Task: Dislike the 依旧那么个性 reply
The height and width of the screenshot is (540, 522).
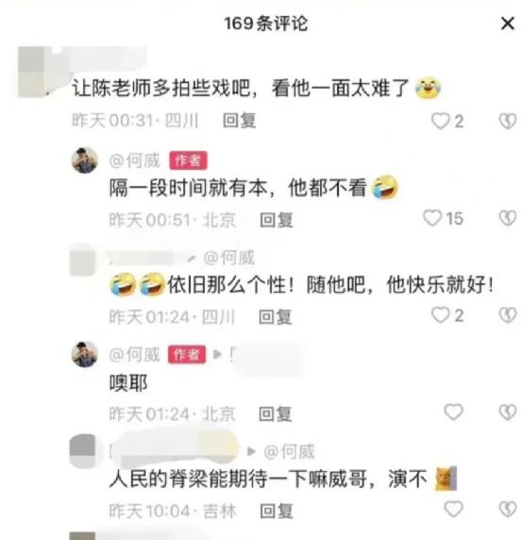Action: [508, 315]
